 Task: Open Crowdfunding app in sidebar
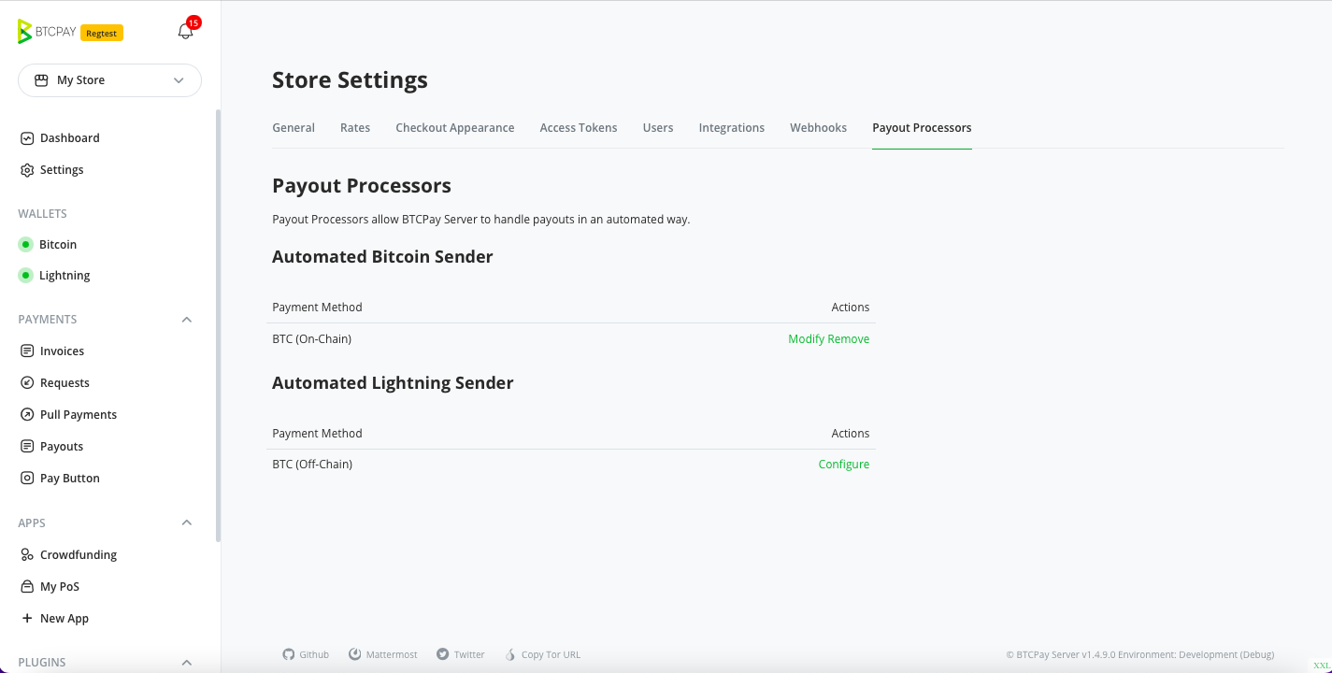(79, 555)
